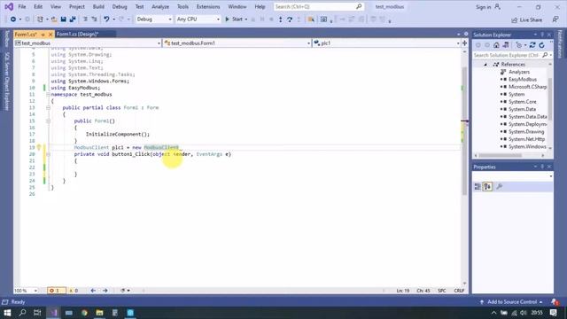Click the next issue right arrow
567x319 pixels.
pyautogui.click(x=105, y=291)
